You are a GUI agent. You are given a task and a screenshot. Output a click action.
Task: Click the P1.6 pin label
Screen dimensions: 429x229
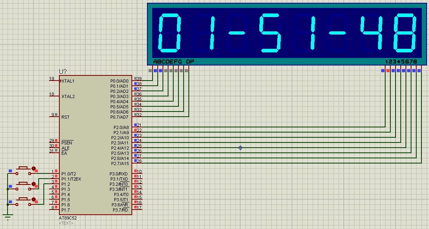[66, 205]
